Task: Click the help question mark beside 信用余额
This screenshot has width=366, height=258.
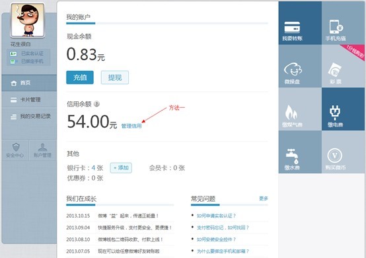Action: click(96, 104)
